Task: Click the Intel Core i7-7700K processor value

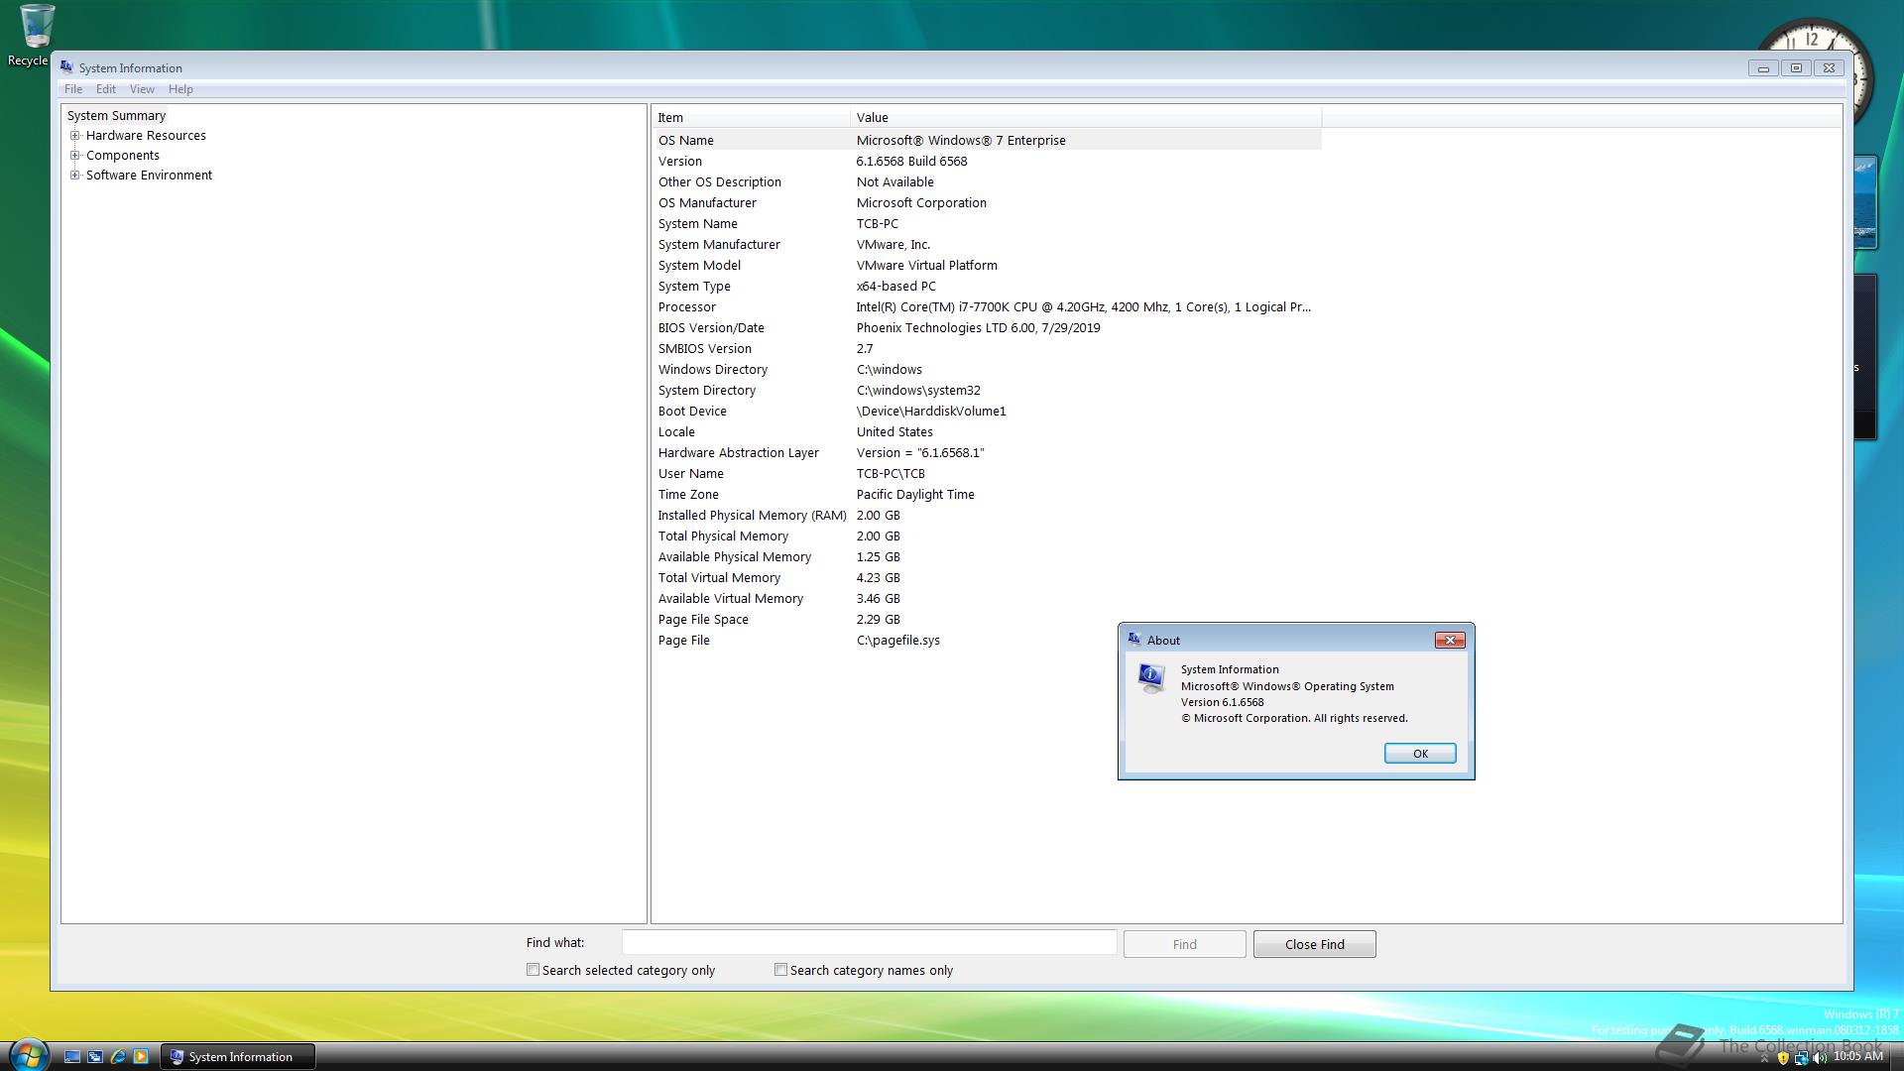Action: coord(1083,306)
